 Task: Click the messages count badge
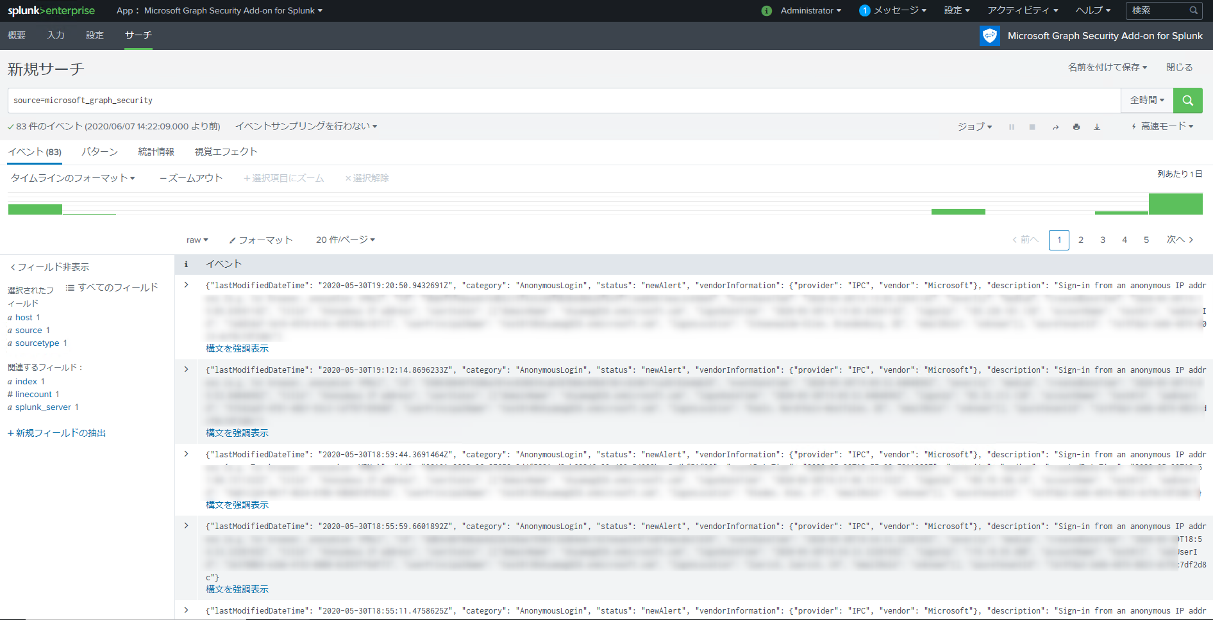[x=865, y=11]
